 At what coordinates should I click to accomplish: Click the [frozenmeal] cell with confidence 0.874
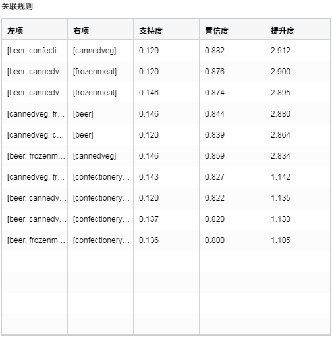point(95,93)
